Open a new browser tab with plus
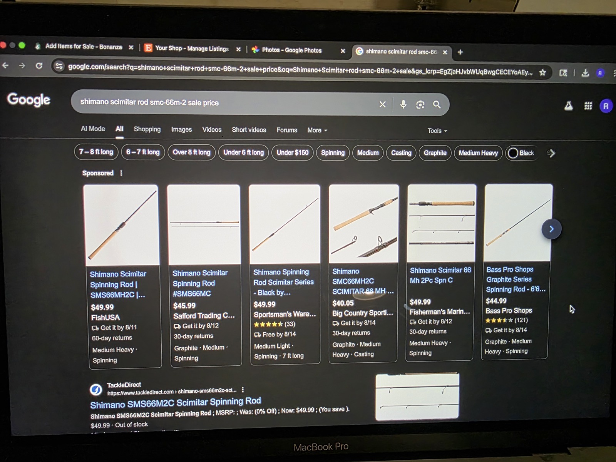616x462 pixels. (x=460, y=52)
